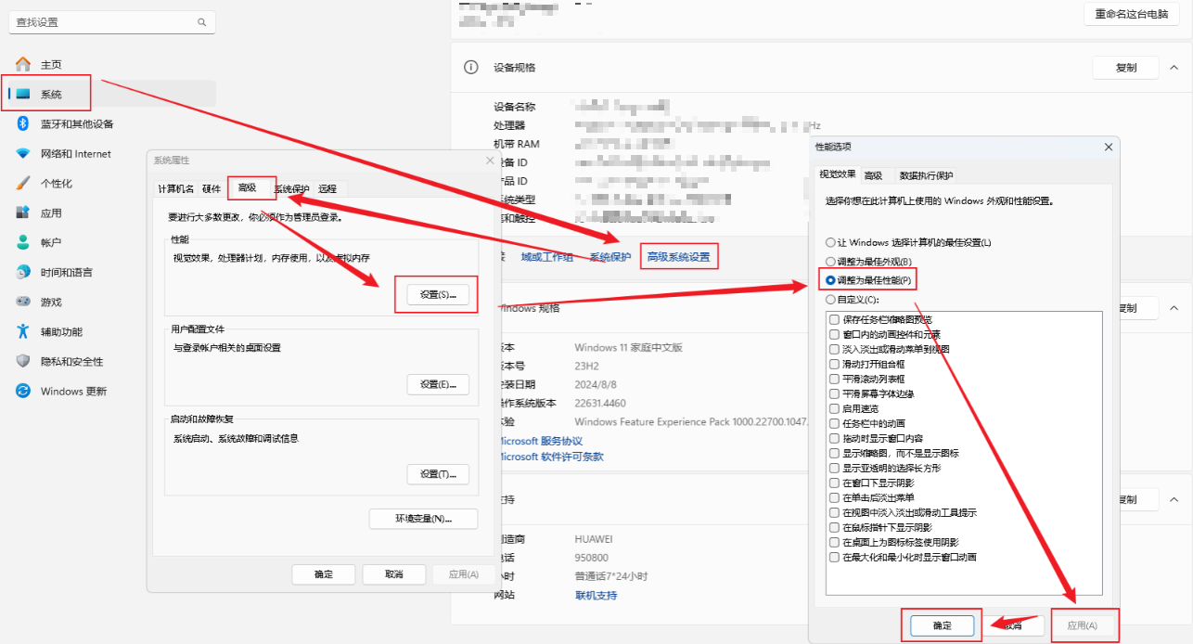Close the 性能选项 dialog

1108,147
